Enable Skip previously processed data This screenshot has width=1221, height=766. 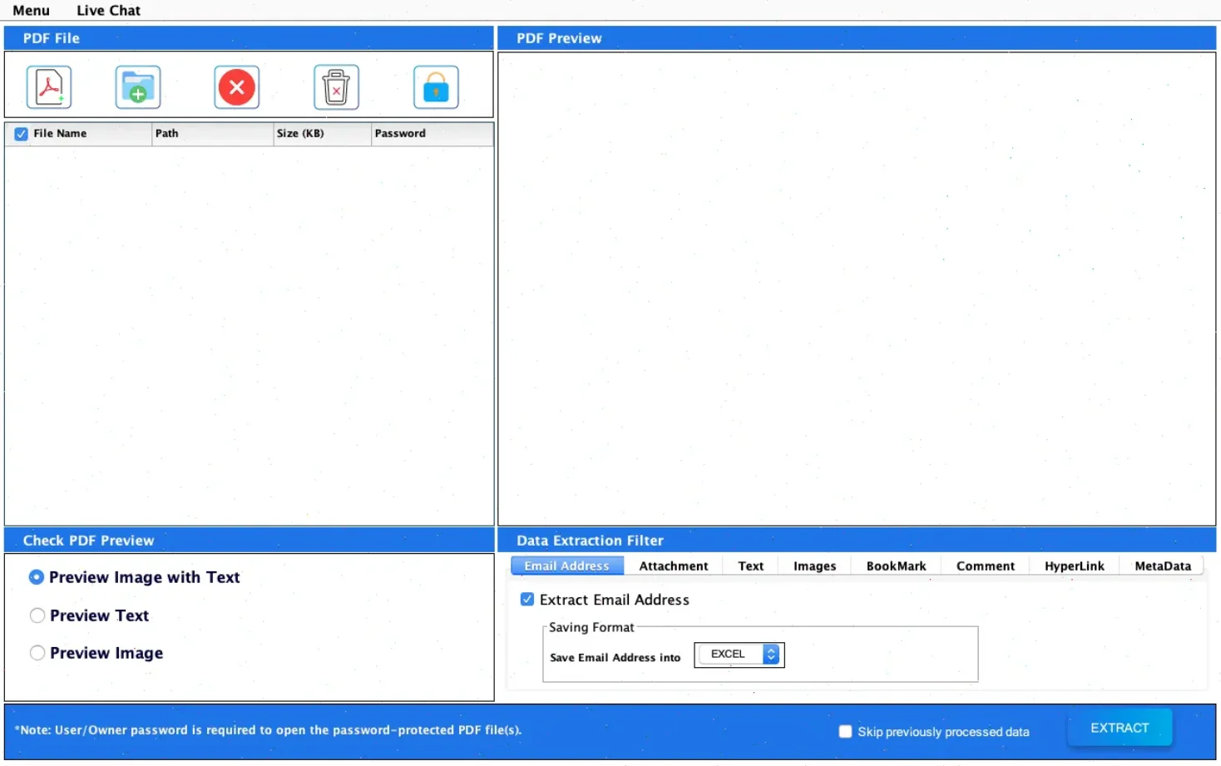click(x=845, y=732)
